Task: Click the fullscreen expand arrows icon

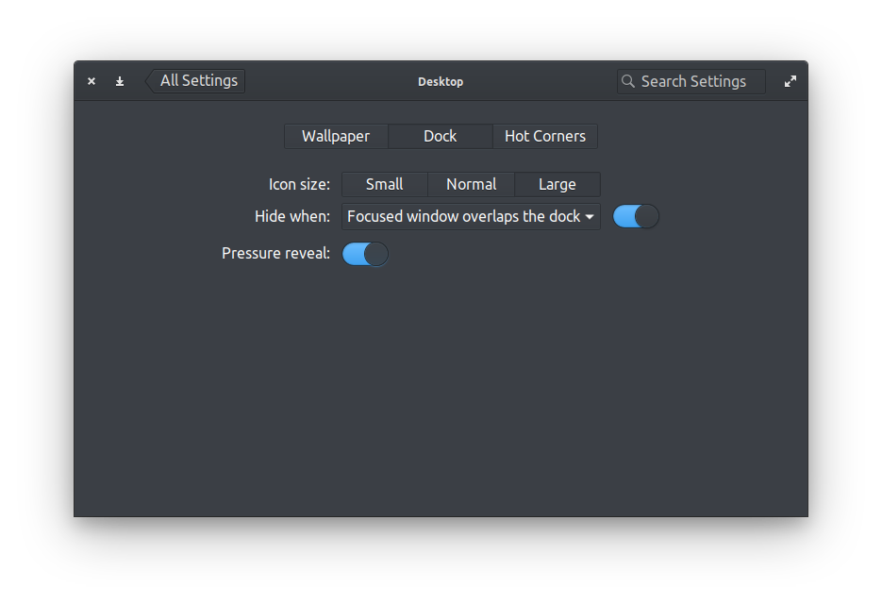Action: (790, 81)
